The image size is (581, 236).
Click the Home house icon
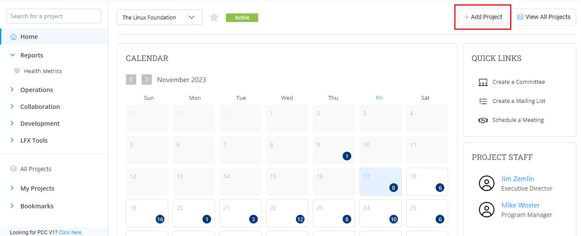pos(13,37)
